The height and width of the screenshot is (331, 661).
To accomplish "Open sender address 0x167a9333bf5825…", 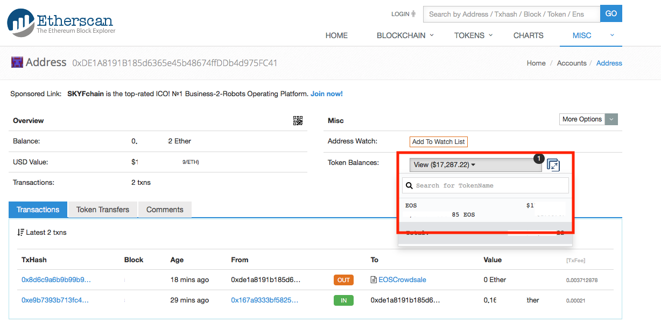I will 264,300.
